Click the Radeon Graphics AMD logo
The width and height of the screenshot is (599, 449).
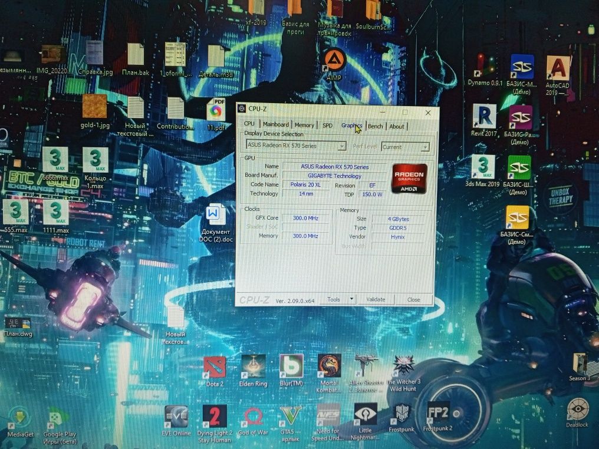pos(409,179)
